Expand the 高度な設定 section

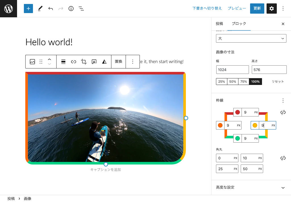[251, 188]
